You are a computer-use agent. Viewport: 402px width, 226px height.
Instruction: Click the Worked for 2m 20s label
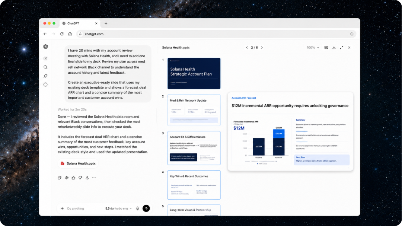coord(72,109)
